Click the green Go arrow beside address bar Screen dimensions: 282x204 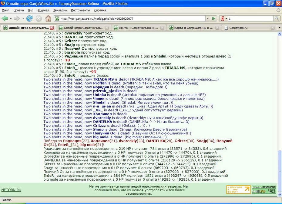(214, 18)
